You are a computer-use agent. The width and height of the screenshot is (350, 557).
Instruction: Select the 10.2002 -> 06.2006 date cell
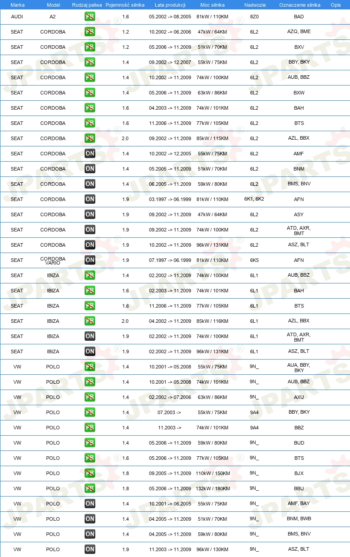pyautogui.click(x=170, y=32)
